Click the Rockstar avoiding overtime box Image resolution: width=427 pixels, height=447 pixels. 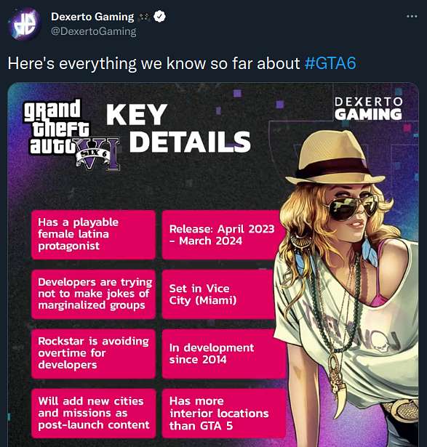coord(94,353)
